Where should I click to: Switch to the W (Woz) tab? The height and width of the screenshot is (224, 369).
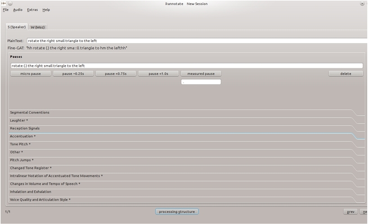(x=38, y=28)
